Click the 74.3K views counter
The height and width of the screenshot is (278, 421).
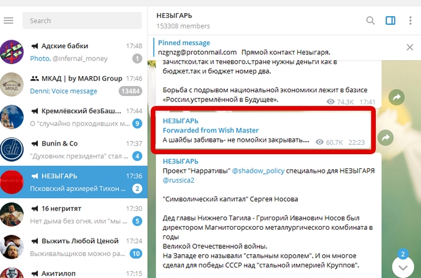click(340, 102)
